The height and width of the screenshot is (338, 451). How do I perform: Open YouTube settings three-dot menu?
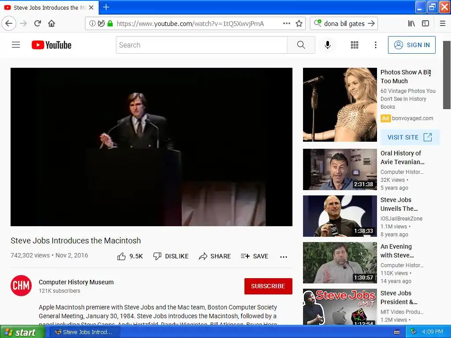(375, 45)
